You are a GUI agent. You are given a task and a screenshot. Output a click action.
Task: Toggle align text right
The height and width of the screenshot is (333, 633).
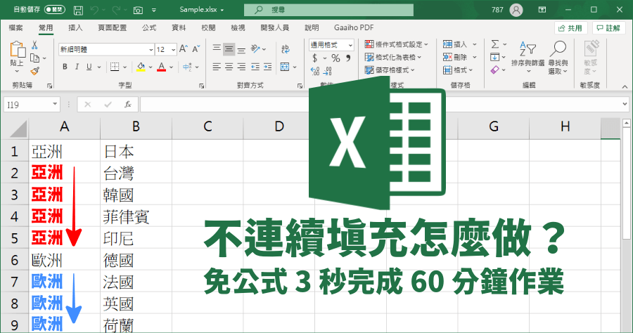(241, 67)
